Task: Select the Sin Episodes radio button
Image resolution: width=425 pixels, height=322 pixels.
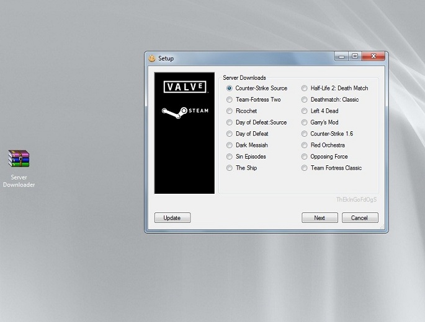Action: point(230,157)
